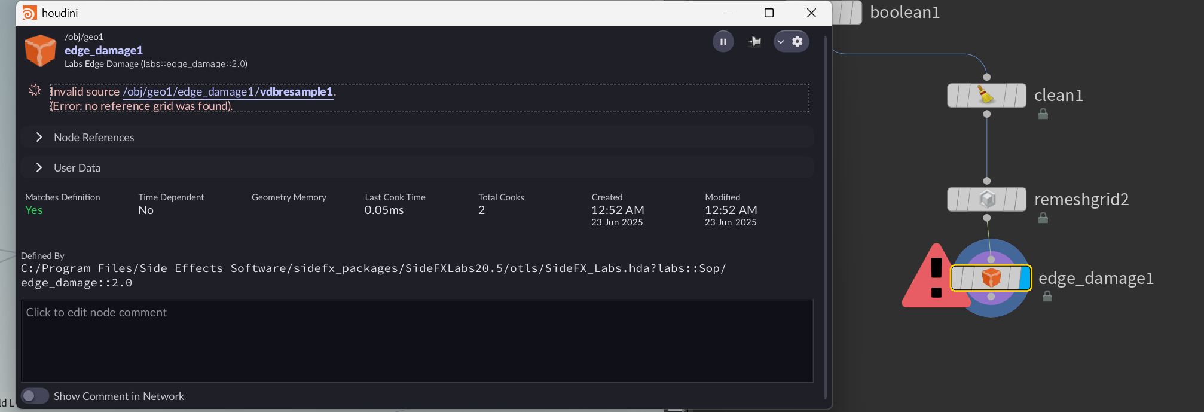Screen dimensions: 1204x412
Task: Click the remeshgrid2 input connector dot
Action: [987, 181]
